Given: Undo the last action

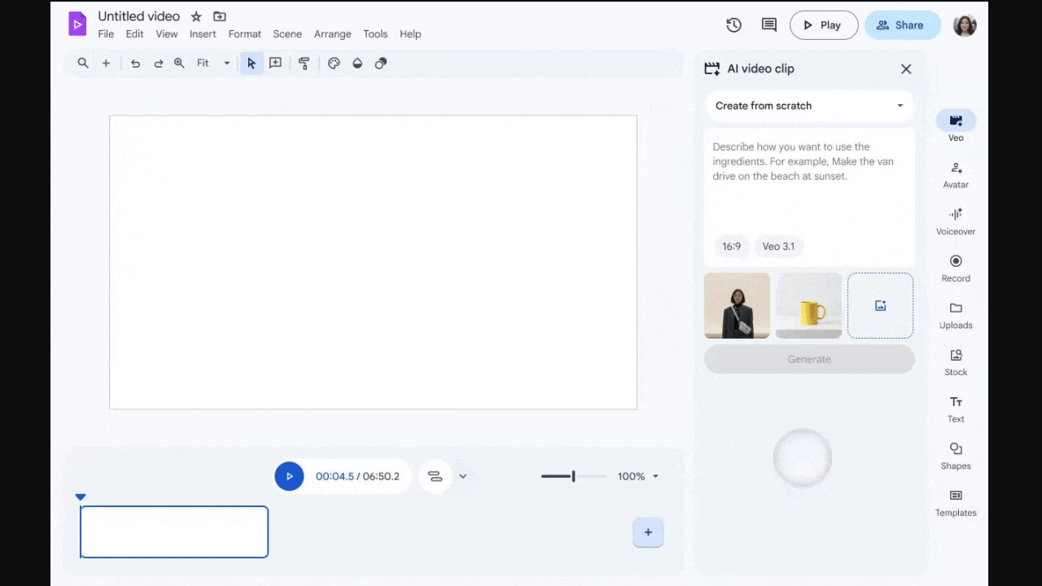Looking at the screenshot, I should pyautogui.click(x=135, y=63).
